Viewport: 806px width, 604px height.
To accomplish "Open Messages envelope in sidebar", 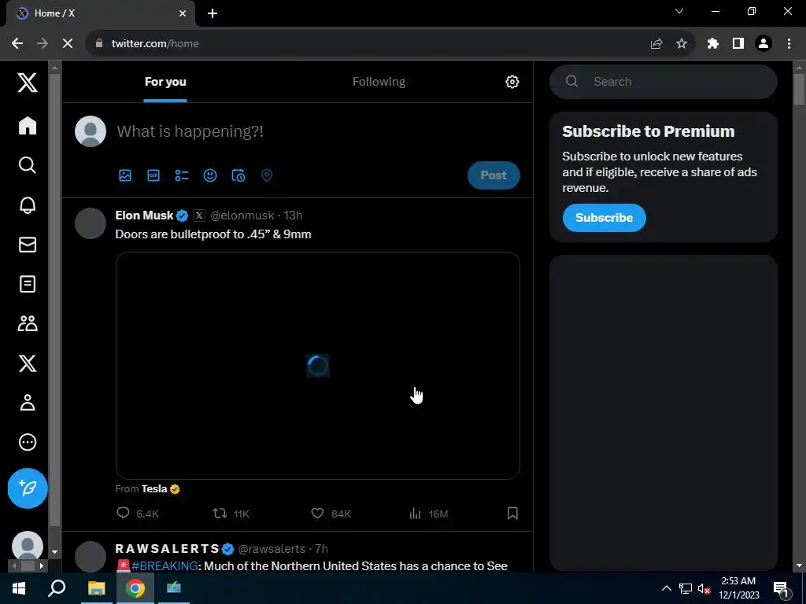I will (x=28, y=245).
